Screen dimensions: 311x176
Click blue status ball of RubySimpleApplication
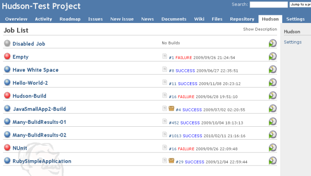(x=7, y=161)
